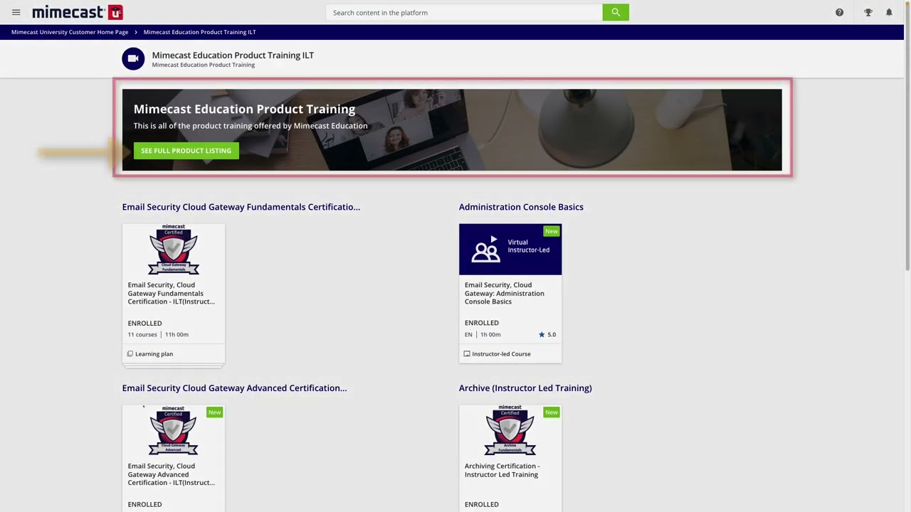Click See Full Product Listing button

pyautogui.click(x=186, y=151)
